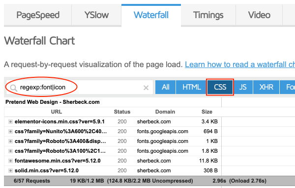Click the 308 B size value
The height and width of the screenshot is (188, 295).
pyautogui.click(x=210, y=170)
